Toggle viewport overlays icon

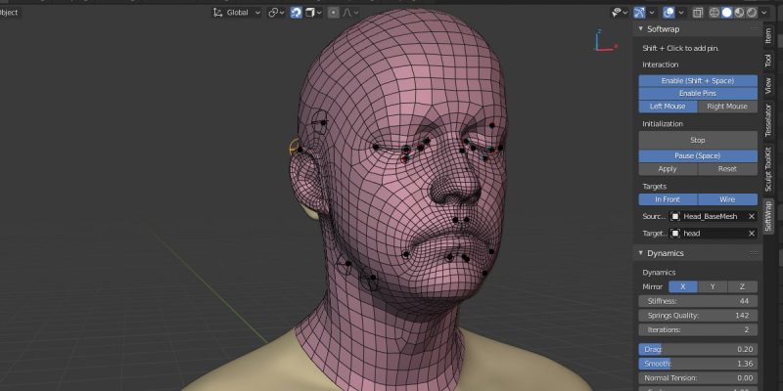668,13
